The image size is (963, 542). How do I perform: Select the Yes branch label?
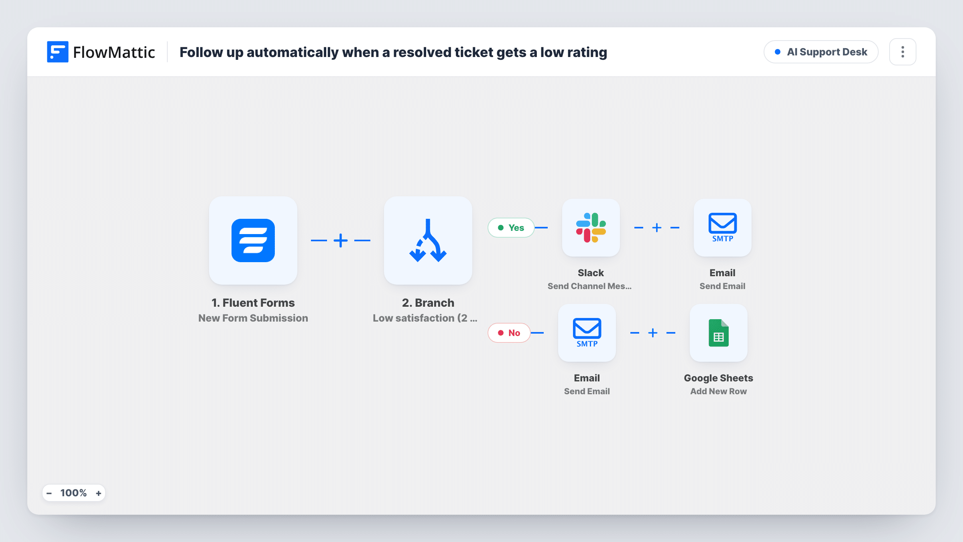pos(511,228)
